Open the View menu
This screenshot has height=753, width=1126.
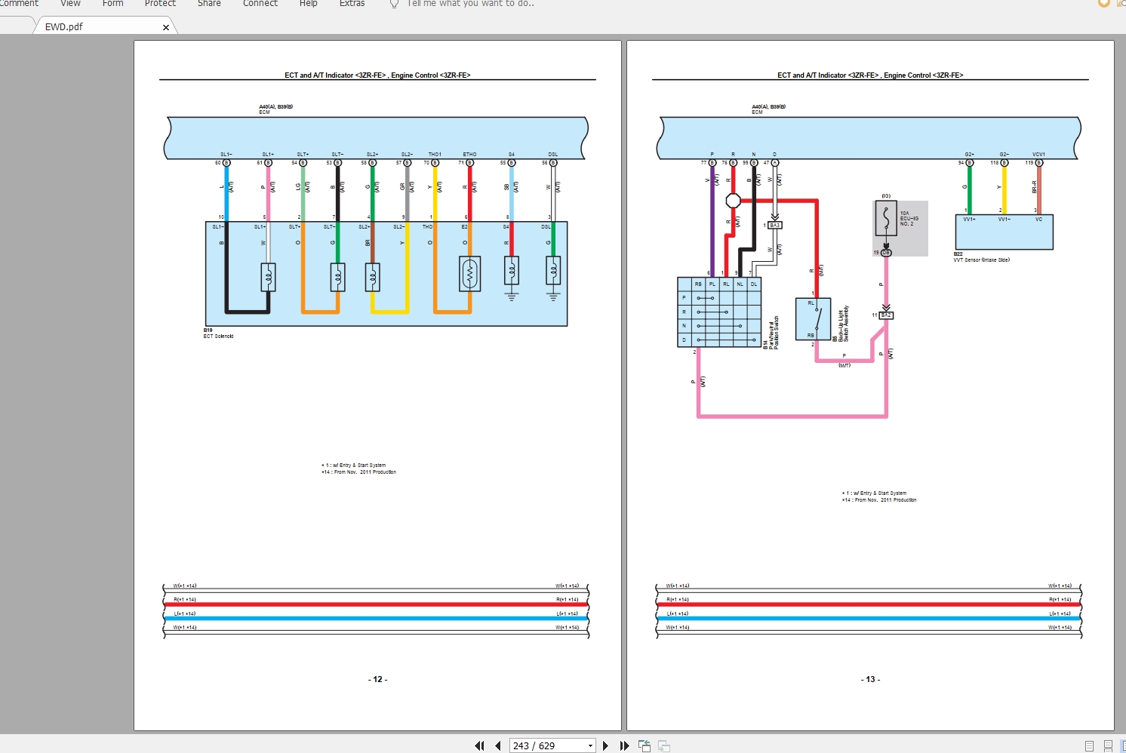click(70, 3)
